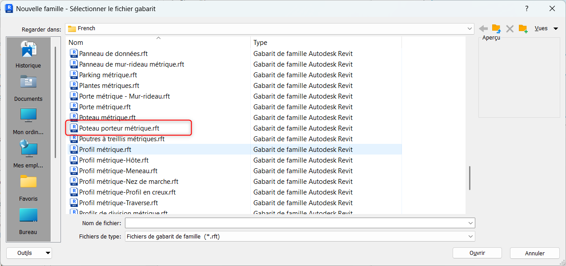Sort files by the Type column header
This screenshot has height=266, width=566.
click(x=325, y=43)
